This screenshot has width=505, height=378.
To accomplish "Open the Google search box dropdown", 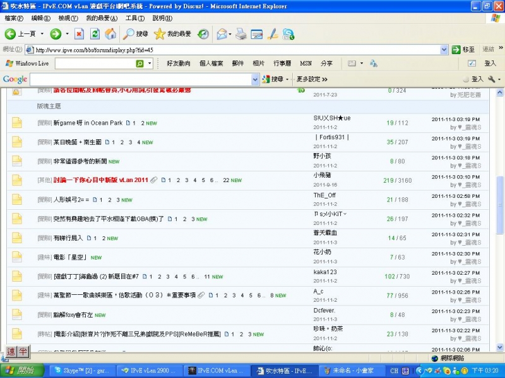I will (255, 79).
